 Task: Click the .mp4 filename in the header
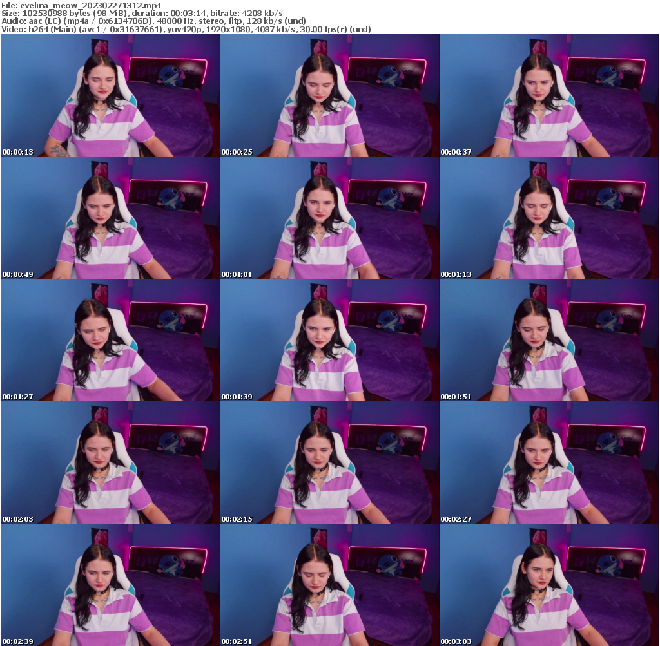[90, 5]
